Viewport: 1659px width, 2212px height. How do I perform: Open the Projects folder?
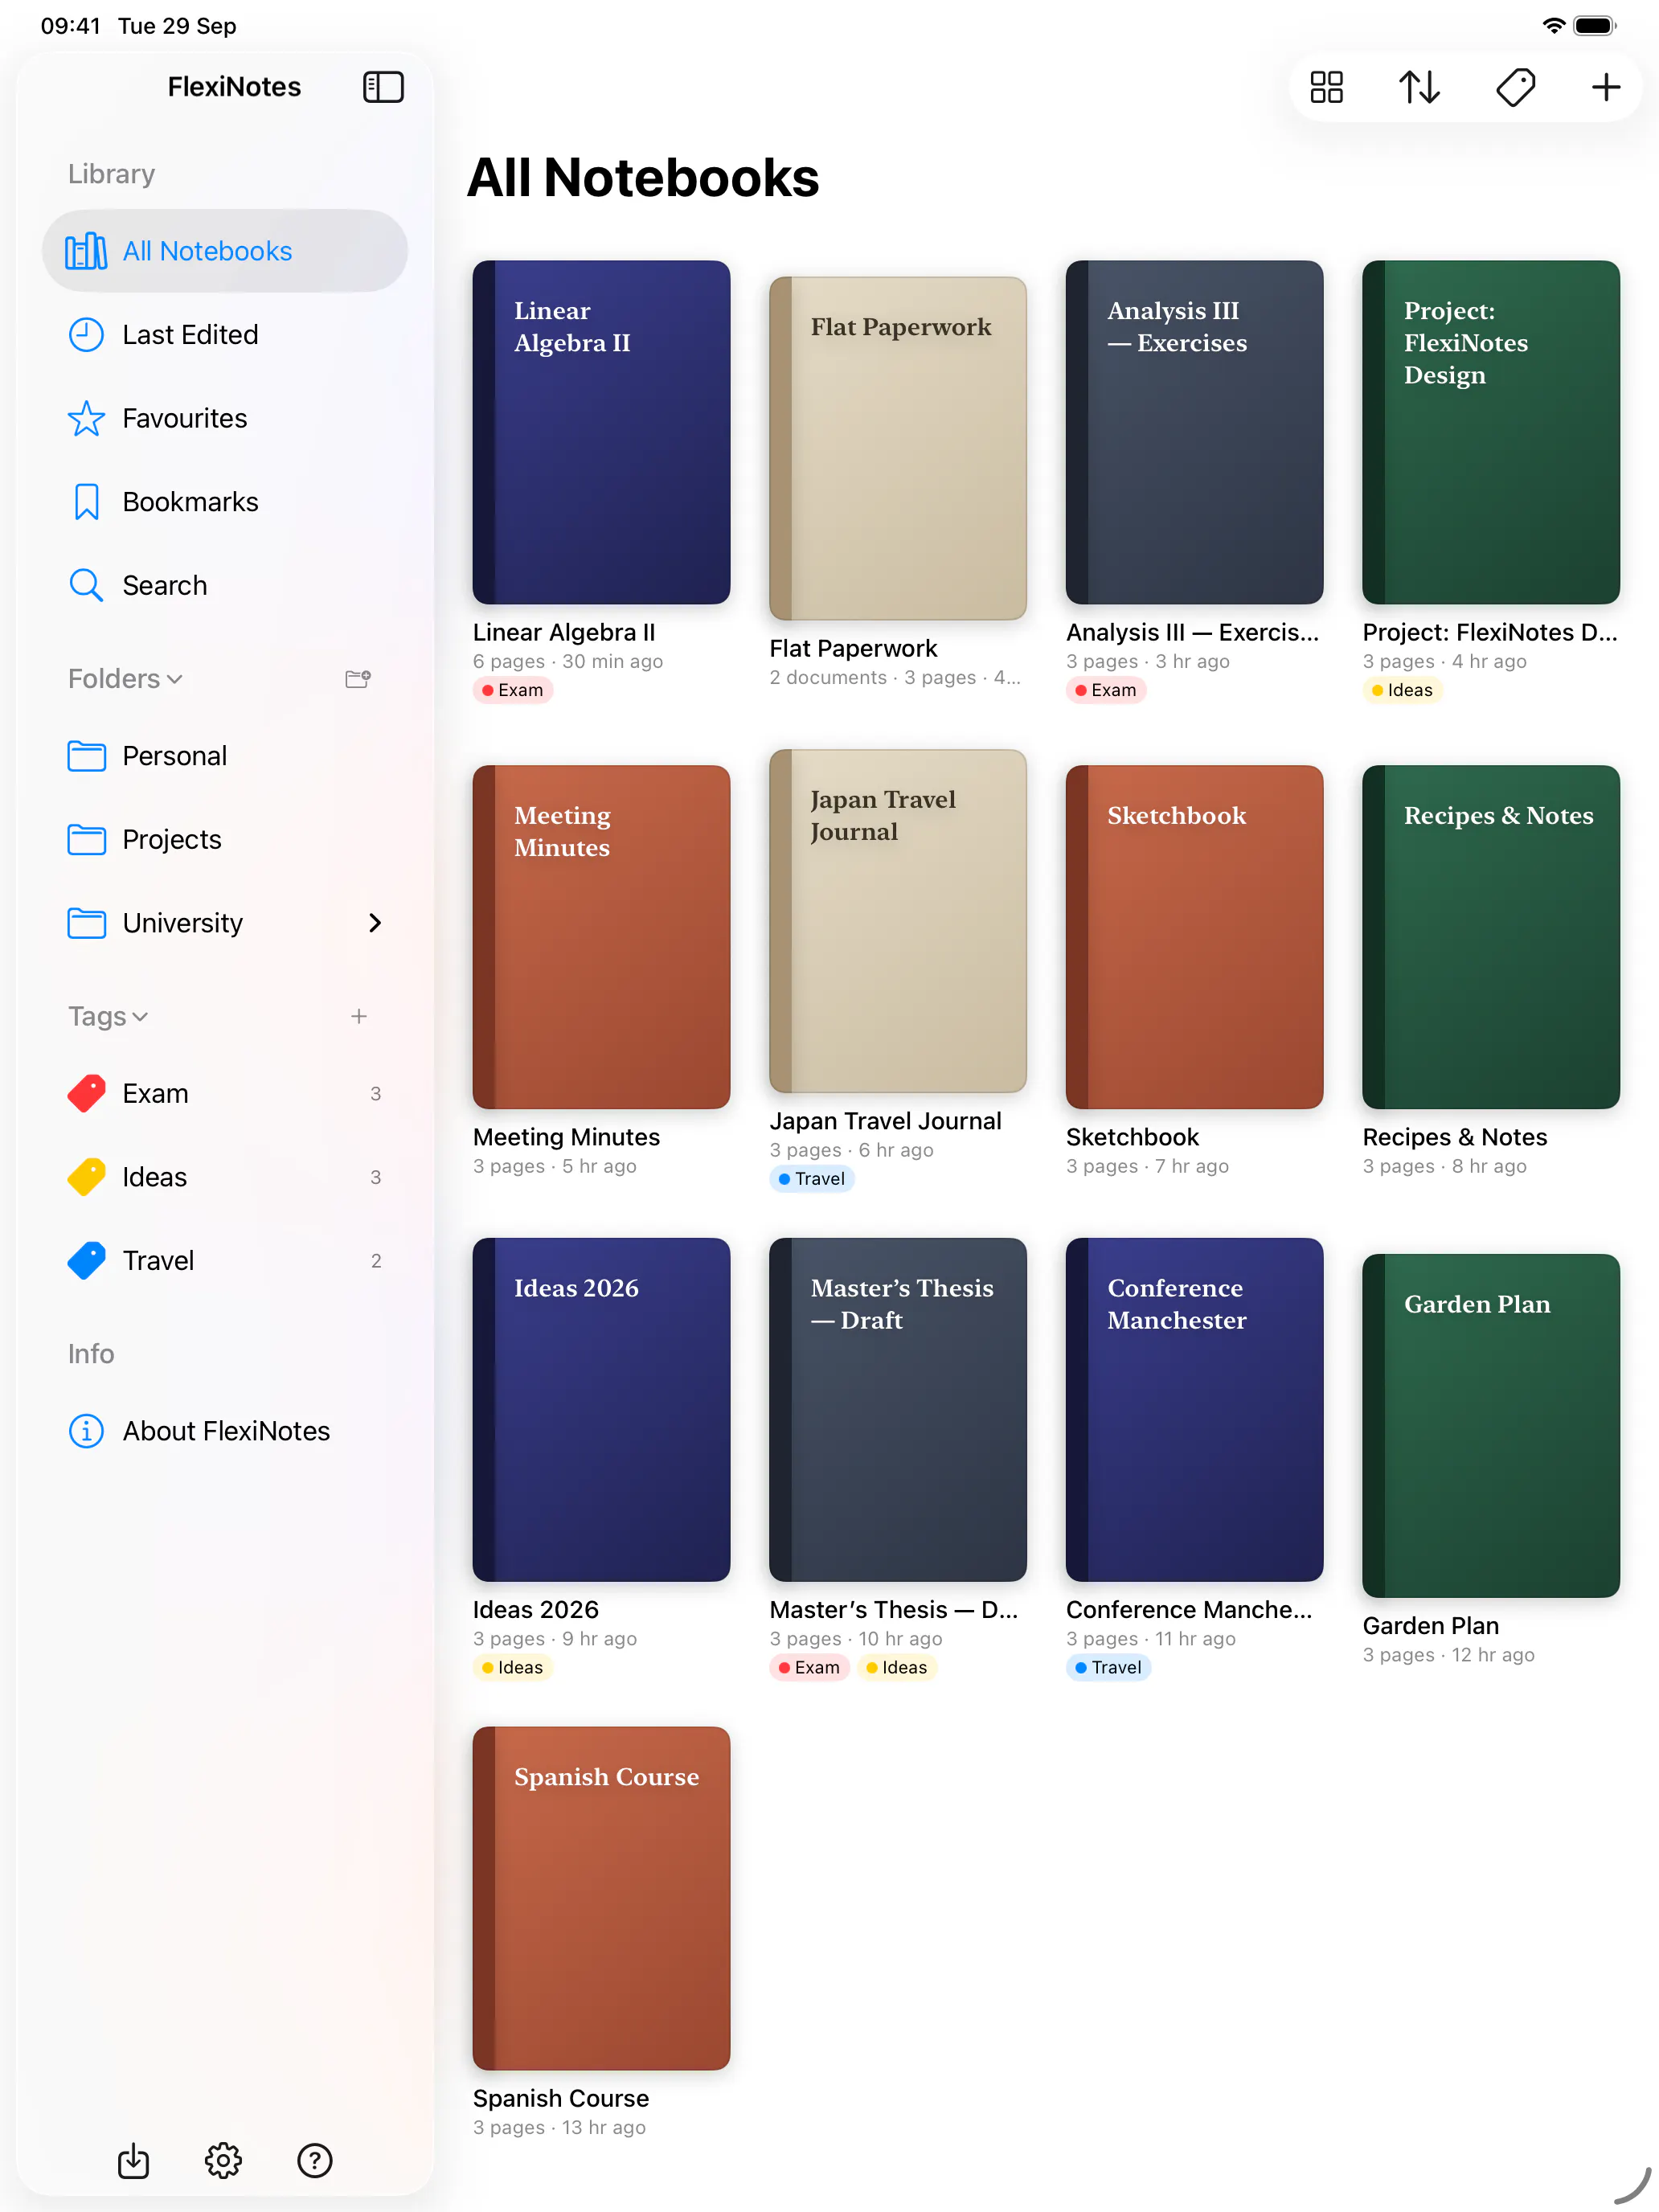click(x=225, y=840)
